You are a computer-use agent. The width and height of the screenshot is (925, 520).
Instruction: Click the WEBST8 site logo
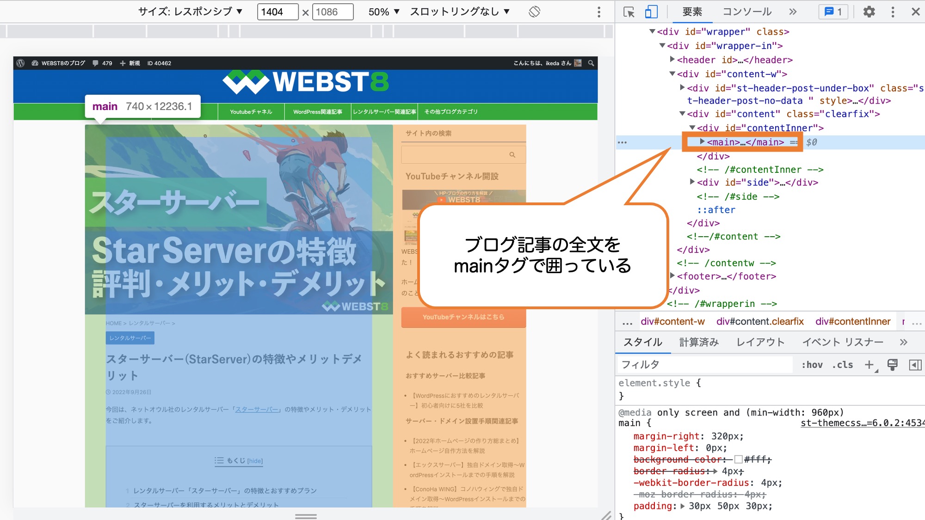point(306,82)
